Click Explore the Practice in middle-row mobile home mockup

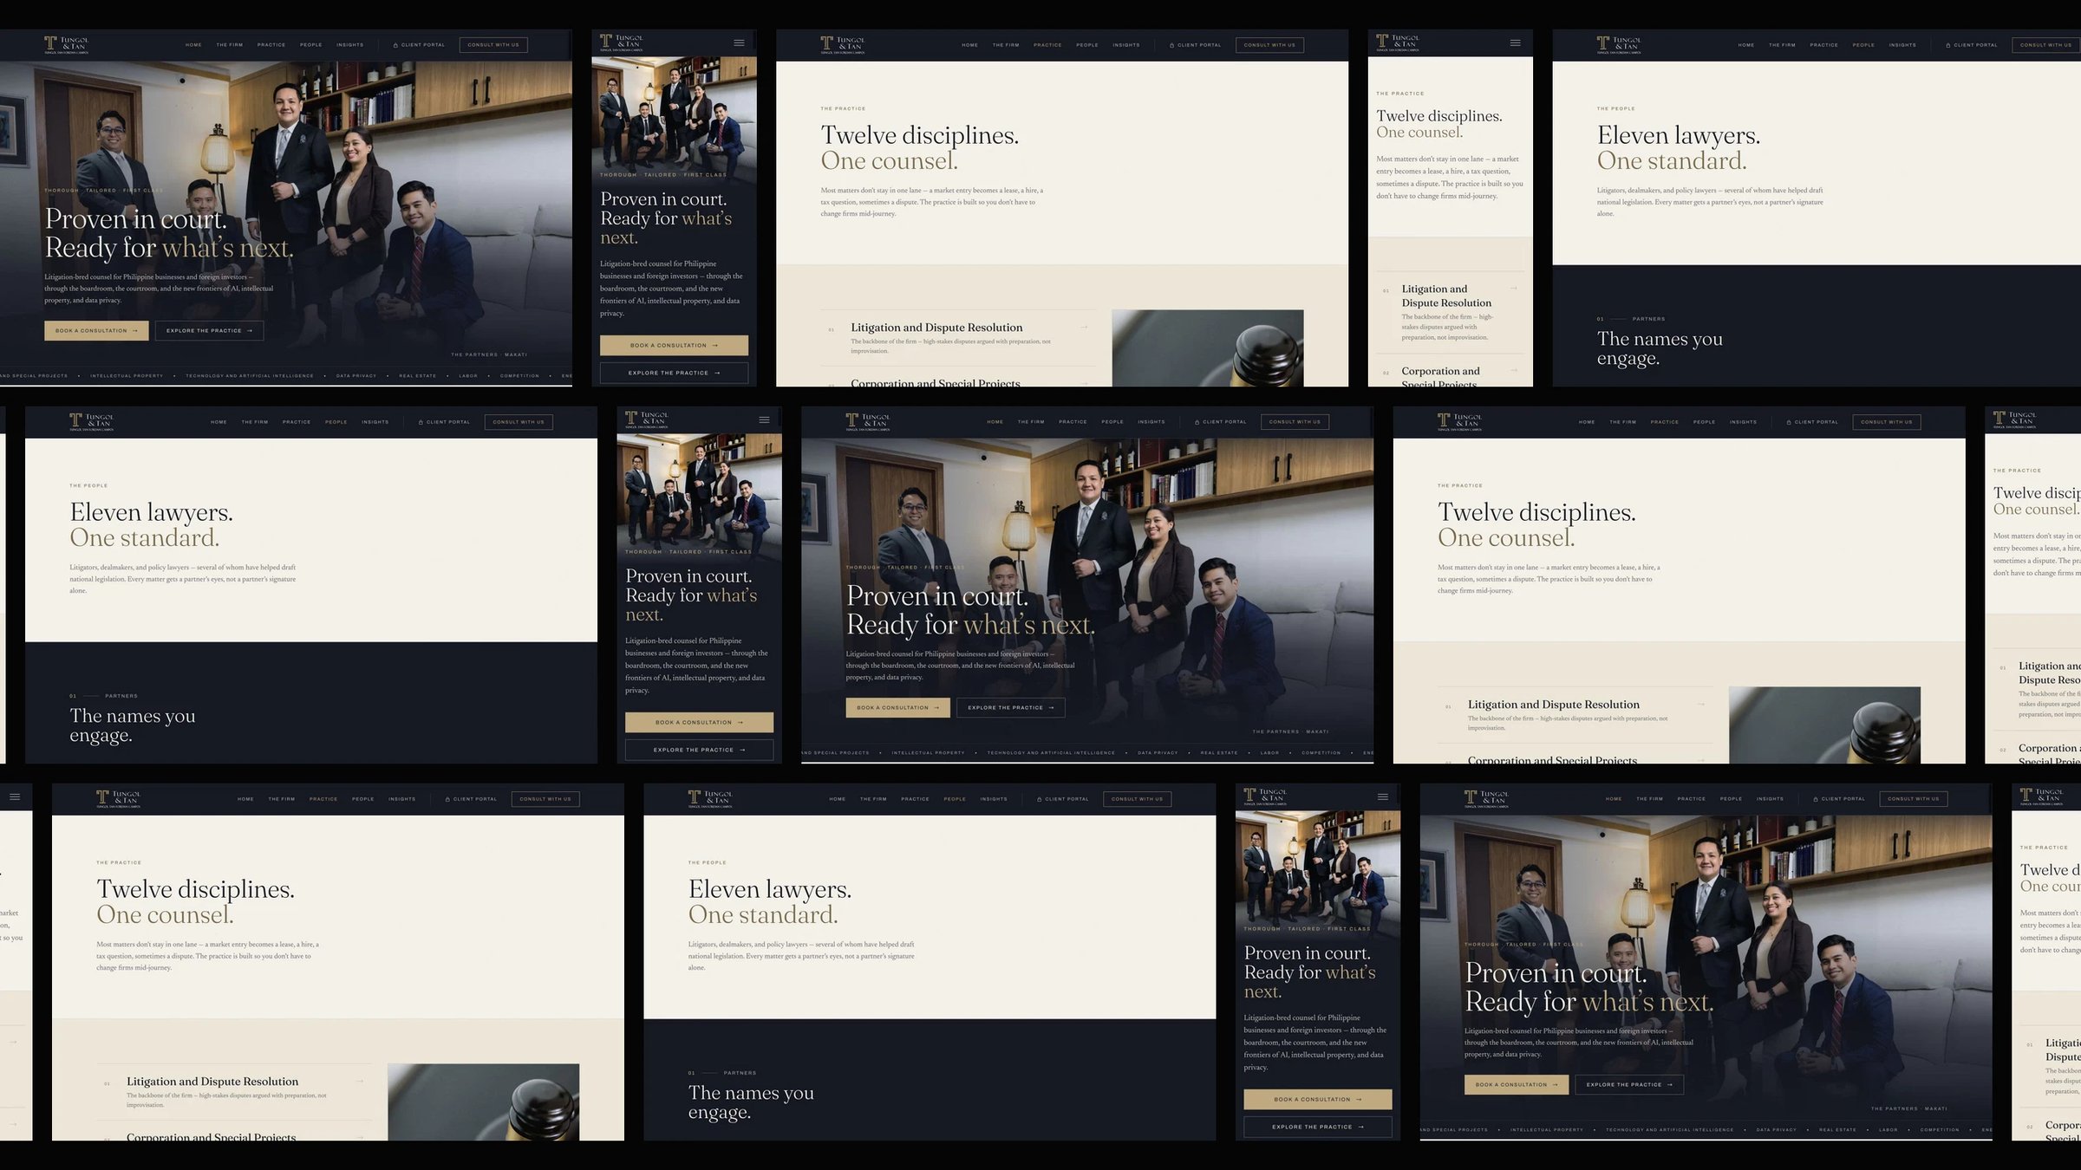click(699, 750)
